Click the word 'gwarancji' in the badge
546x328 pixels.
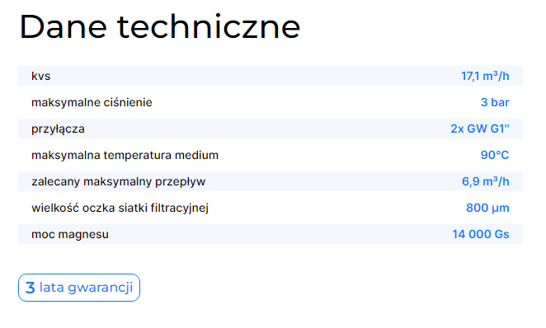pyautogui.click(x=101, y=288)
